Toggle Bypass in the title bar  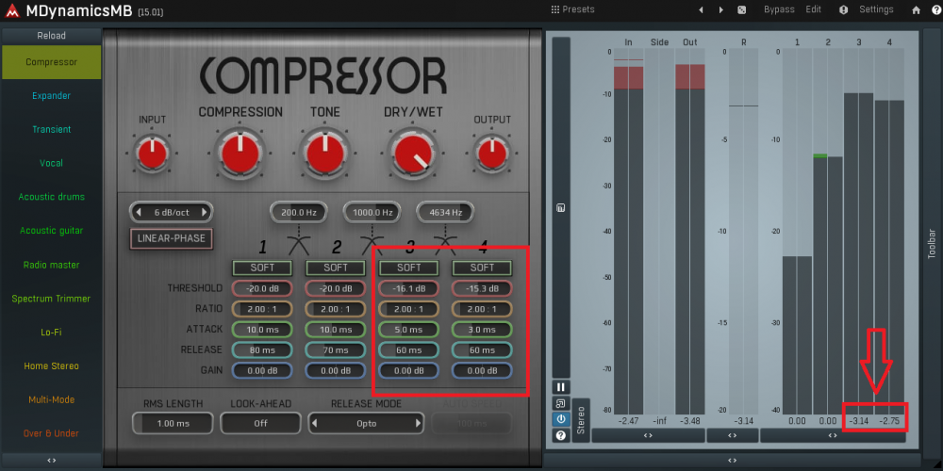(x=779, y=9)
